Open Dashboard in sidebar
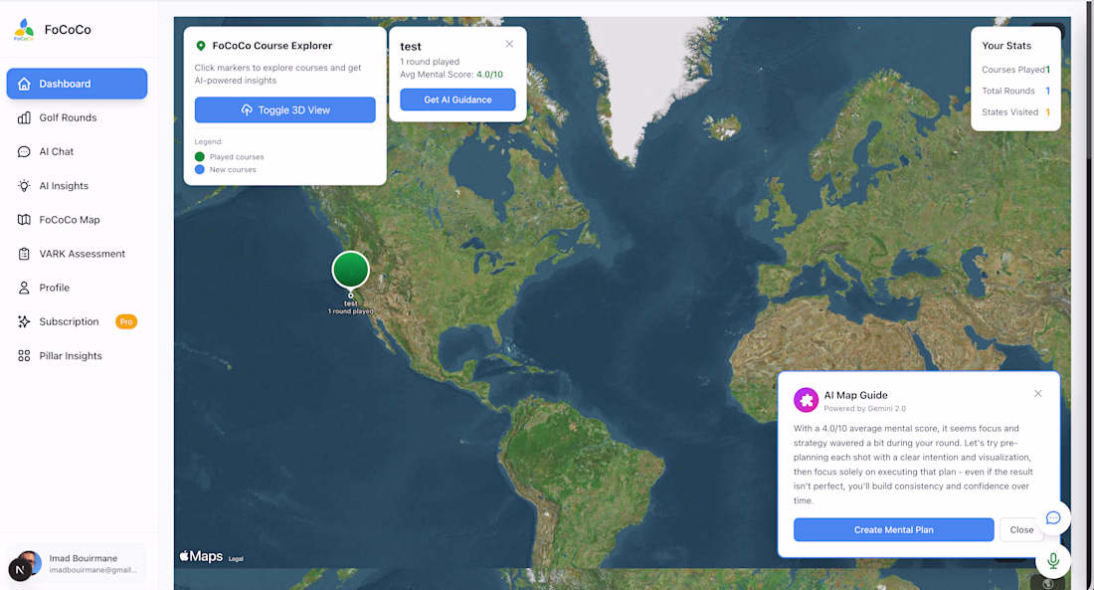This screenshot has height=590, width=1094. coord(77,84)
